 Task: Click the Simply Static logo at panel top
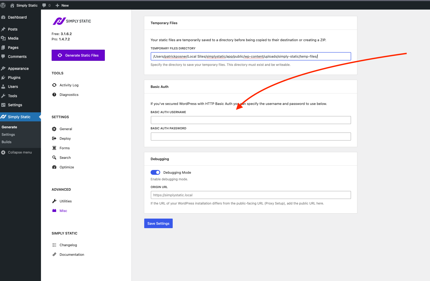[72, 21]
